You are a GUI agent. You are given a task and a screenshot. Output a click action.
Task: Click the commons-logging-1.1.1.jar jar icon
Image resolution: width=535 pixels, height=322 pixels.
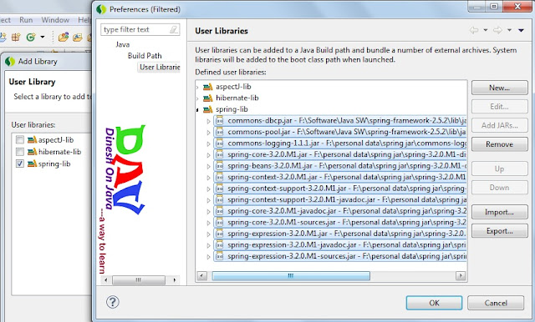coord(219,143)
